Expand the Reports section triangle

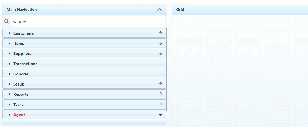click(x=10, y=94)
